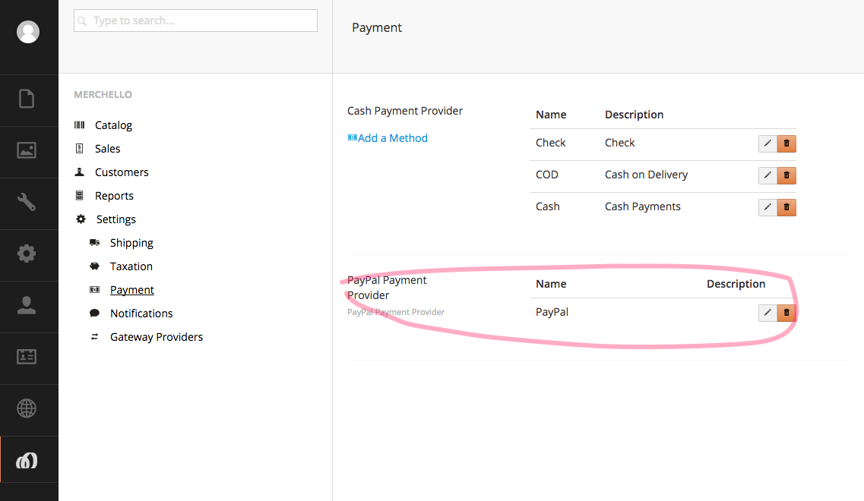Open the Users section person icon
This screenshot has width=864, height=501.
[27, 305]
